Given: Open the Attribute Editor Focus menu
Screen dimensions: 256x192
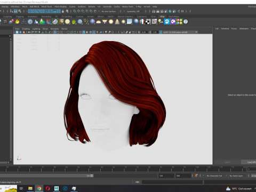Looking at the screenshot, I should tap(234, 28).
